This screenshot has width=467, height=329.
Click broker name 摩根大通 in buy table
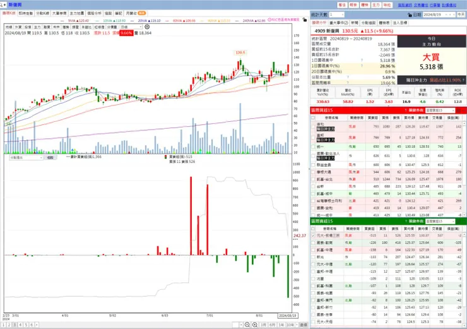(324, 172)
